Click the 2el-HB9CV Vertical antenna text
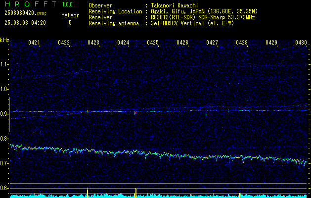311x198 pixels. pyautogui.click(x=192, y=23)
